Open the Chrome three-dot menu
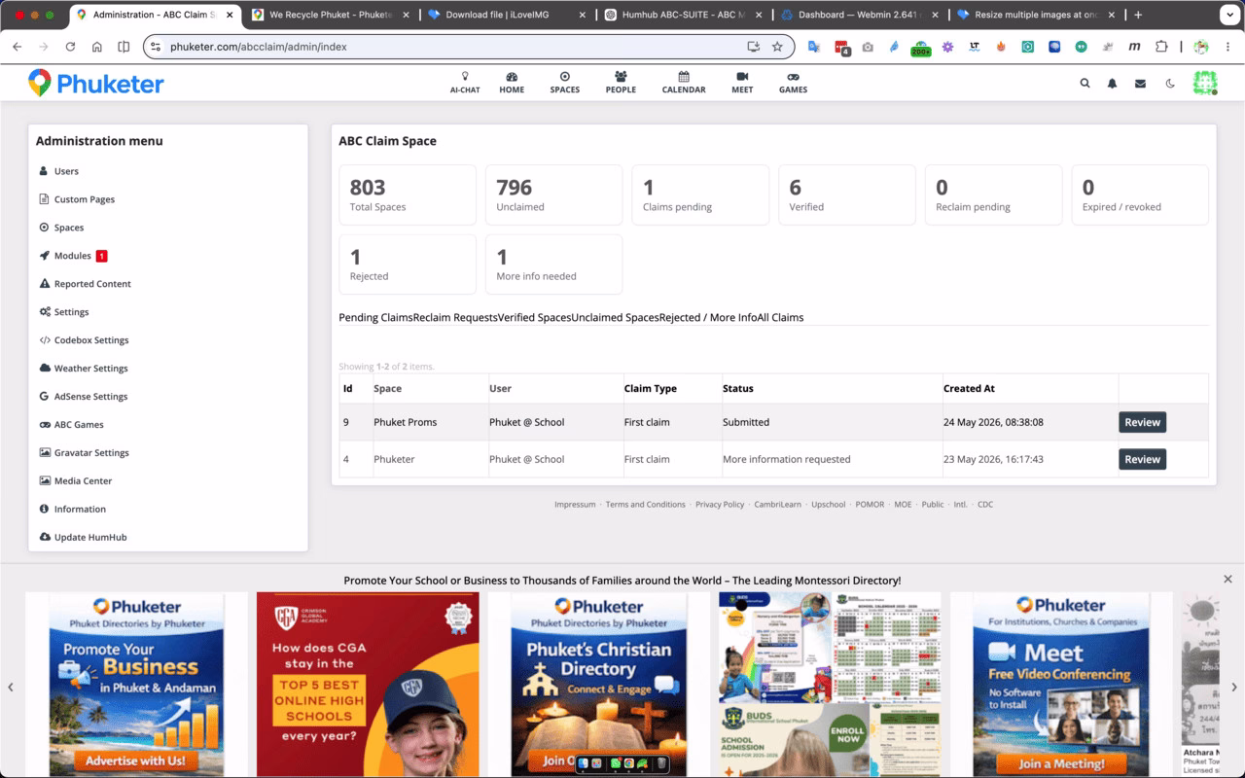 [1229, 47]
